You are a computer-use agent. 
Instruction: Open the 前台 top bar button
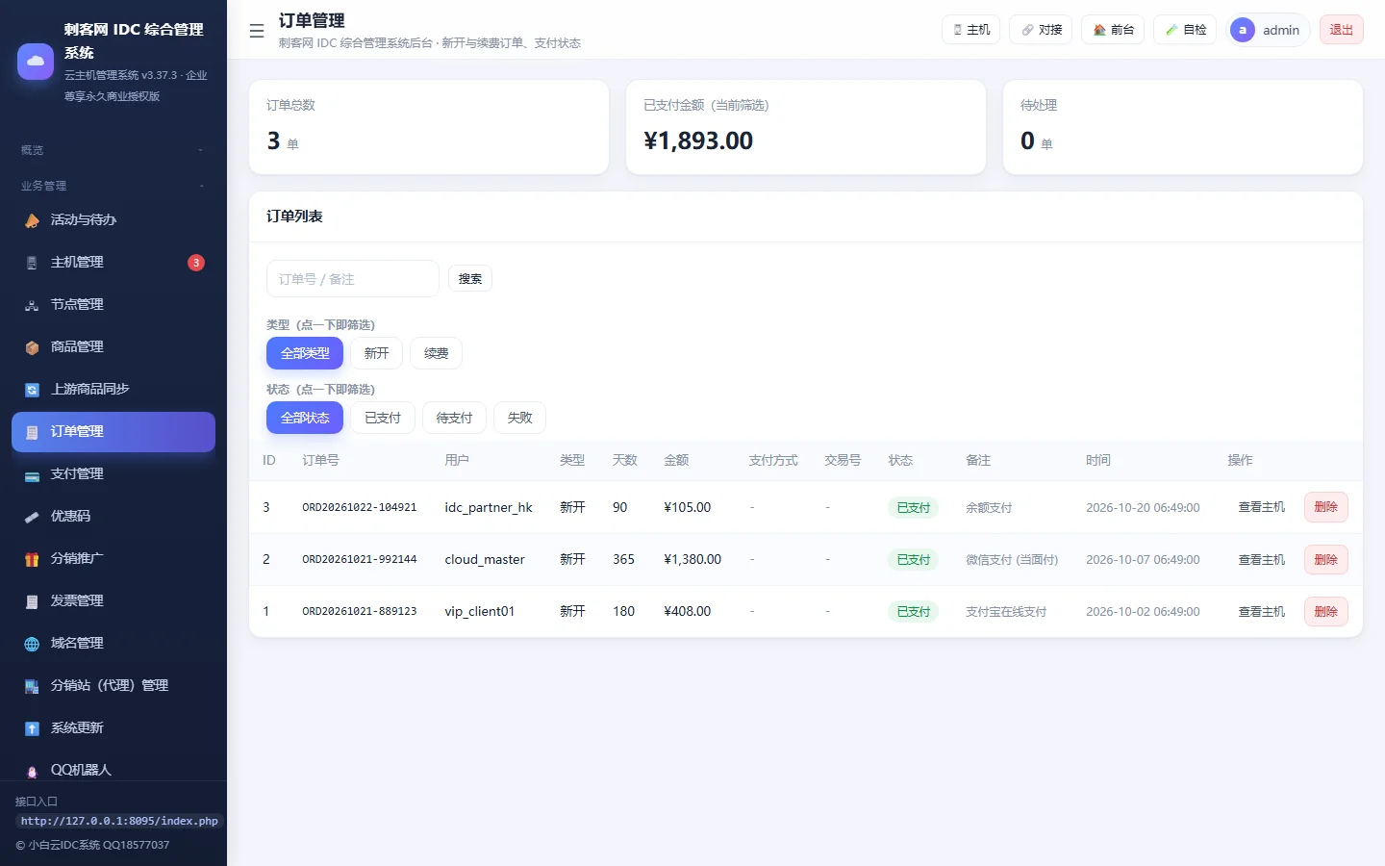(1113, 30)
